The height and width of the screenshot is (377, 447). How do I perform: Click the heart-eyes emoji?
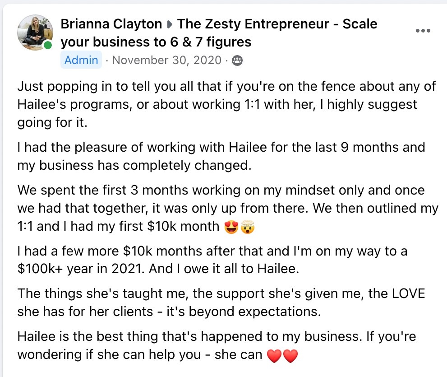pos(230,226)
